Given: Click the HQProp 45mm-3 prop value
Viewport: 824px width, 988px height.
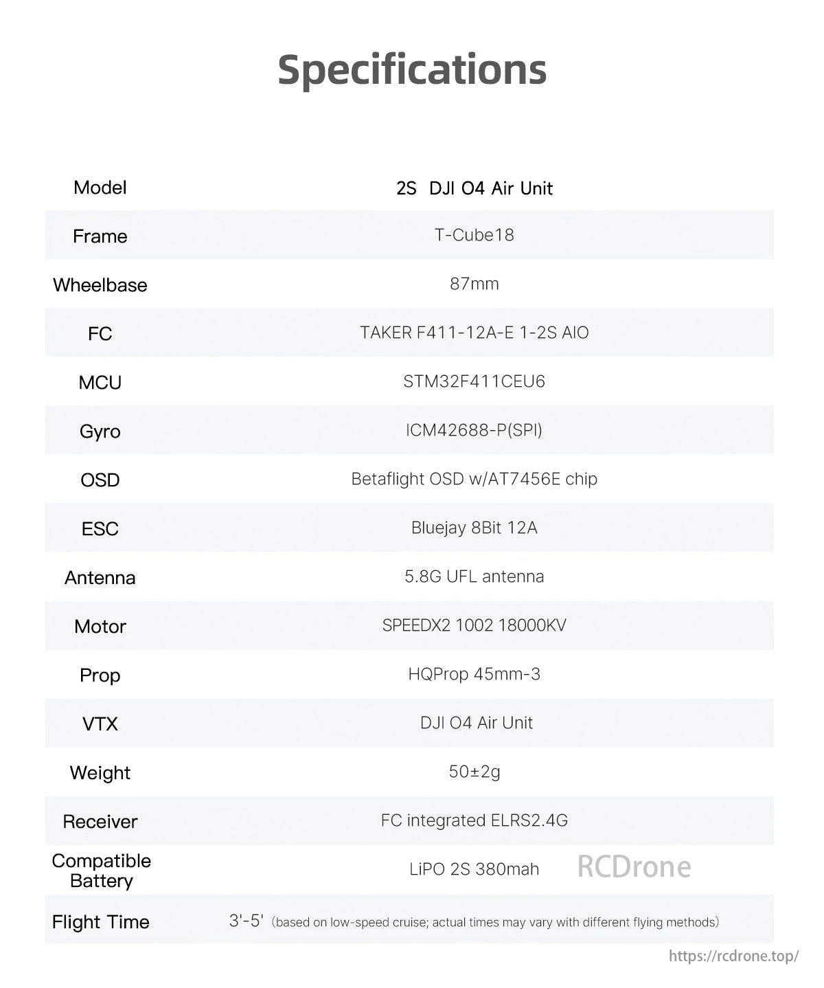Looking at the screenshot, I should (474, 674).
